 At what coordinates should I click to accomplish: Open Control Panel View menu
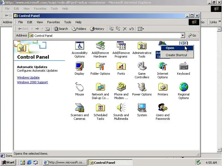[40, 22]
